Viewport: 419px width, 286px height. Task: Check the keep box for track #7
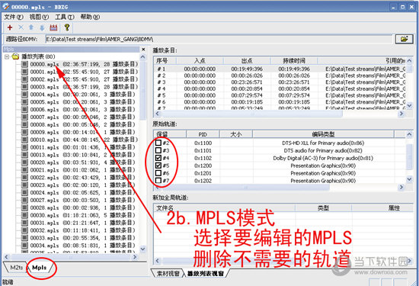point(158,180)
